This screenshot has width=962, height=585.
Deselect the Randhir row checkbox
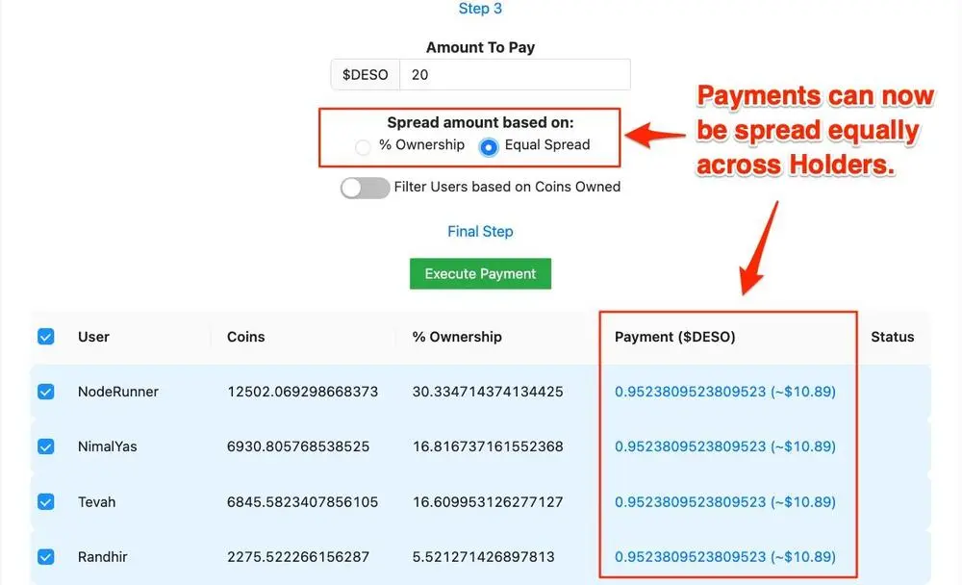[x=45, y=556]
